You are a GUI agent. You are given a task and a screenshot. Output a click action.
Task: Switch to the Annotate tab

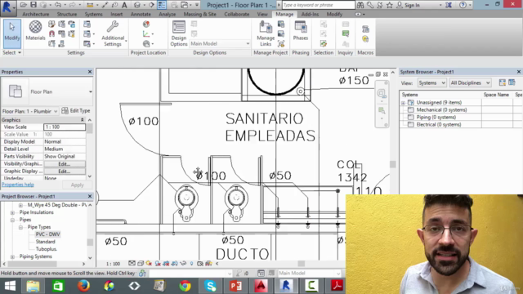point(141,15)
